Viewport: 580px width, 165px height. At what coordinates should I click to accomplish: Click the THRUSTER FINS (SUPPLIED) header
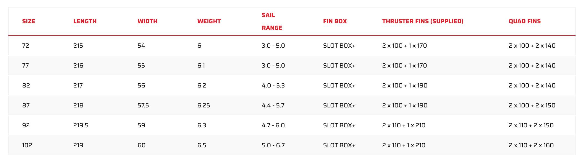click(423, 21)
